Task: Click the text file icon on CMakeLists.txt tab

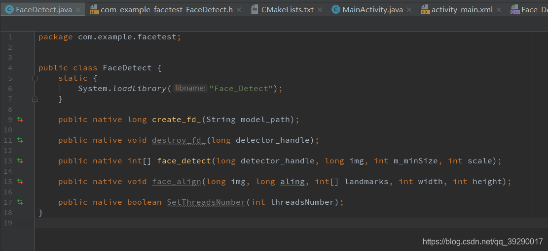Action: (x=255, y=10)
